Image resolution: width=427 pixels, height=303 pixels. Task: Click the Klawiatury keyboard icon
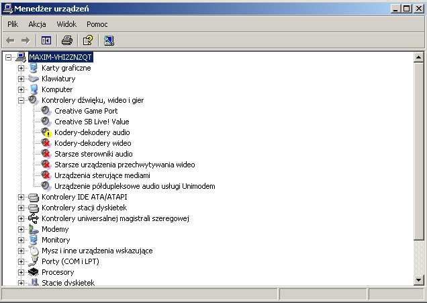coord(33,79)
